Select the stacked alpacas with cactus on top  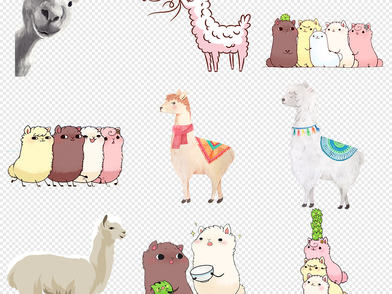(324, 251)
